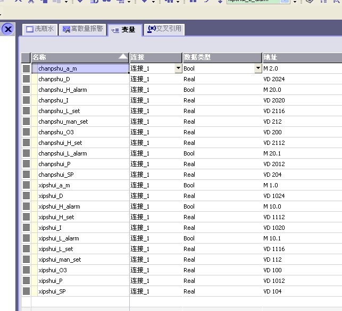This screenshot has width=342, height=311.
Task: Close the editor with the round X button
Action: click(x=8, y=29)
